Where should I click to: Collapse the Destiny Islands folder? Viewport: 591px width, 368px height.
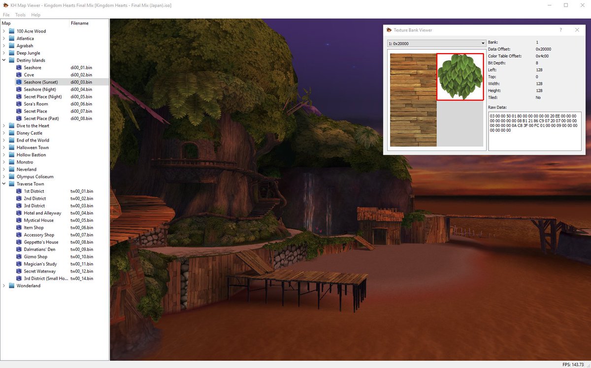[4, 60]
